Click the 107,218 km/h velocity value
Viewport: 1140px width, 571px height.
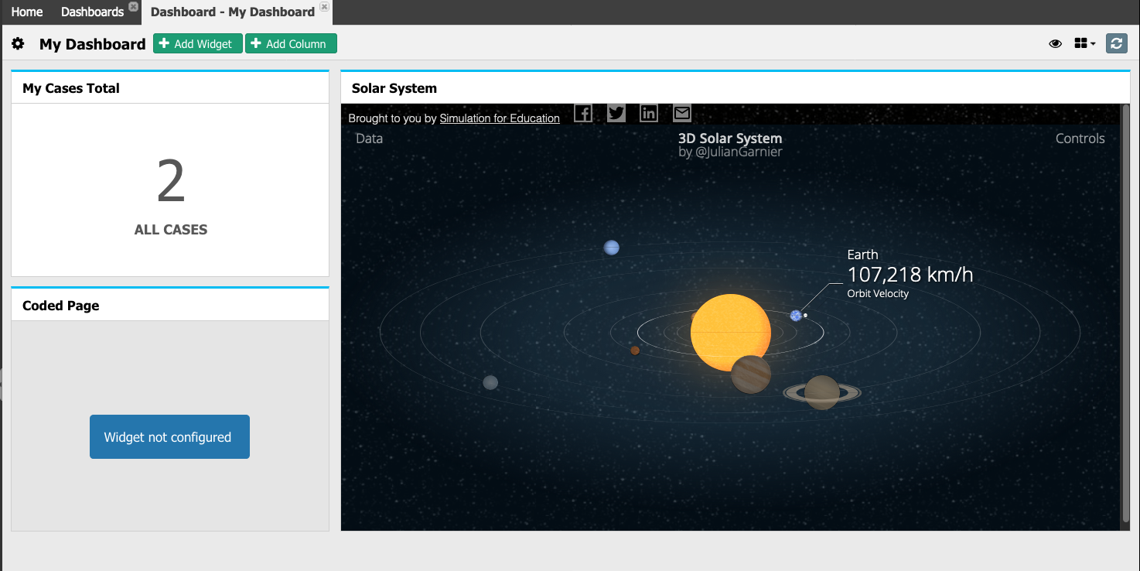910,275
